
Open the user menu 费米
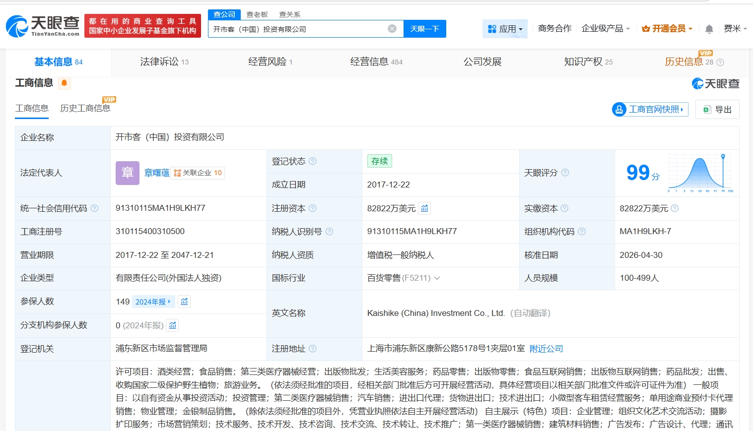click(x=735, y=29)
